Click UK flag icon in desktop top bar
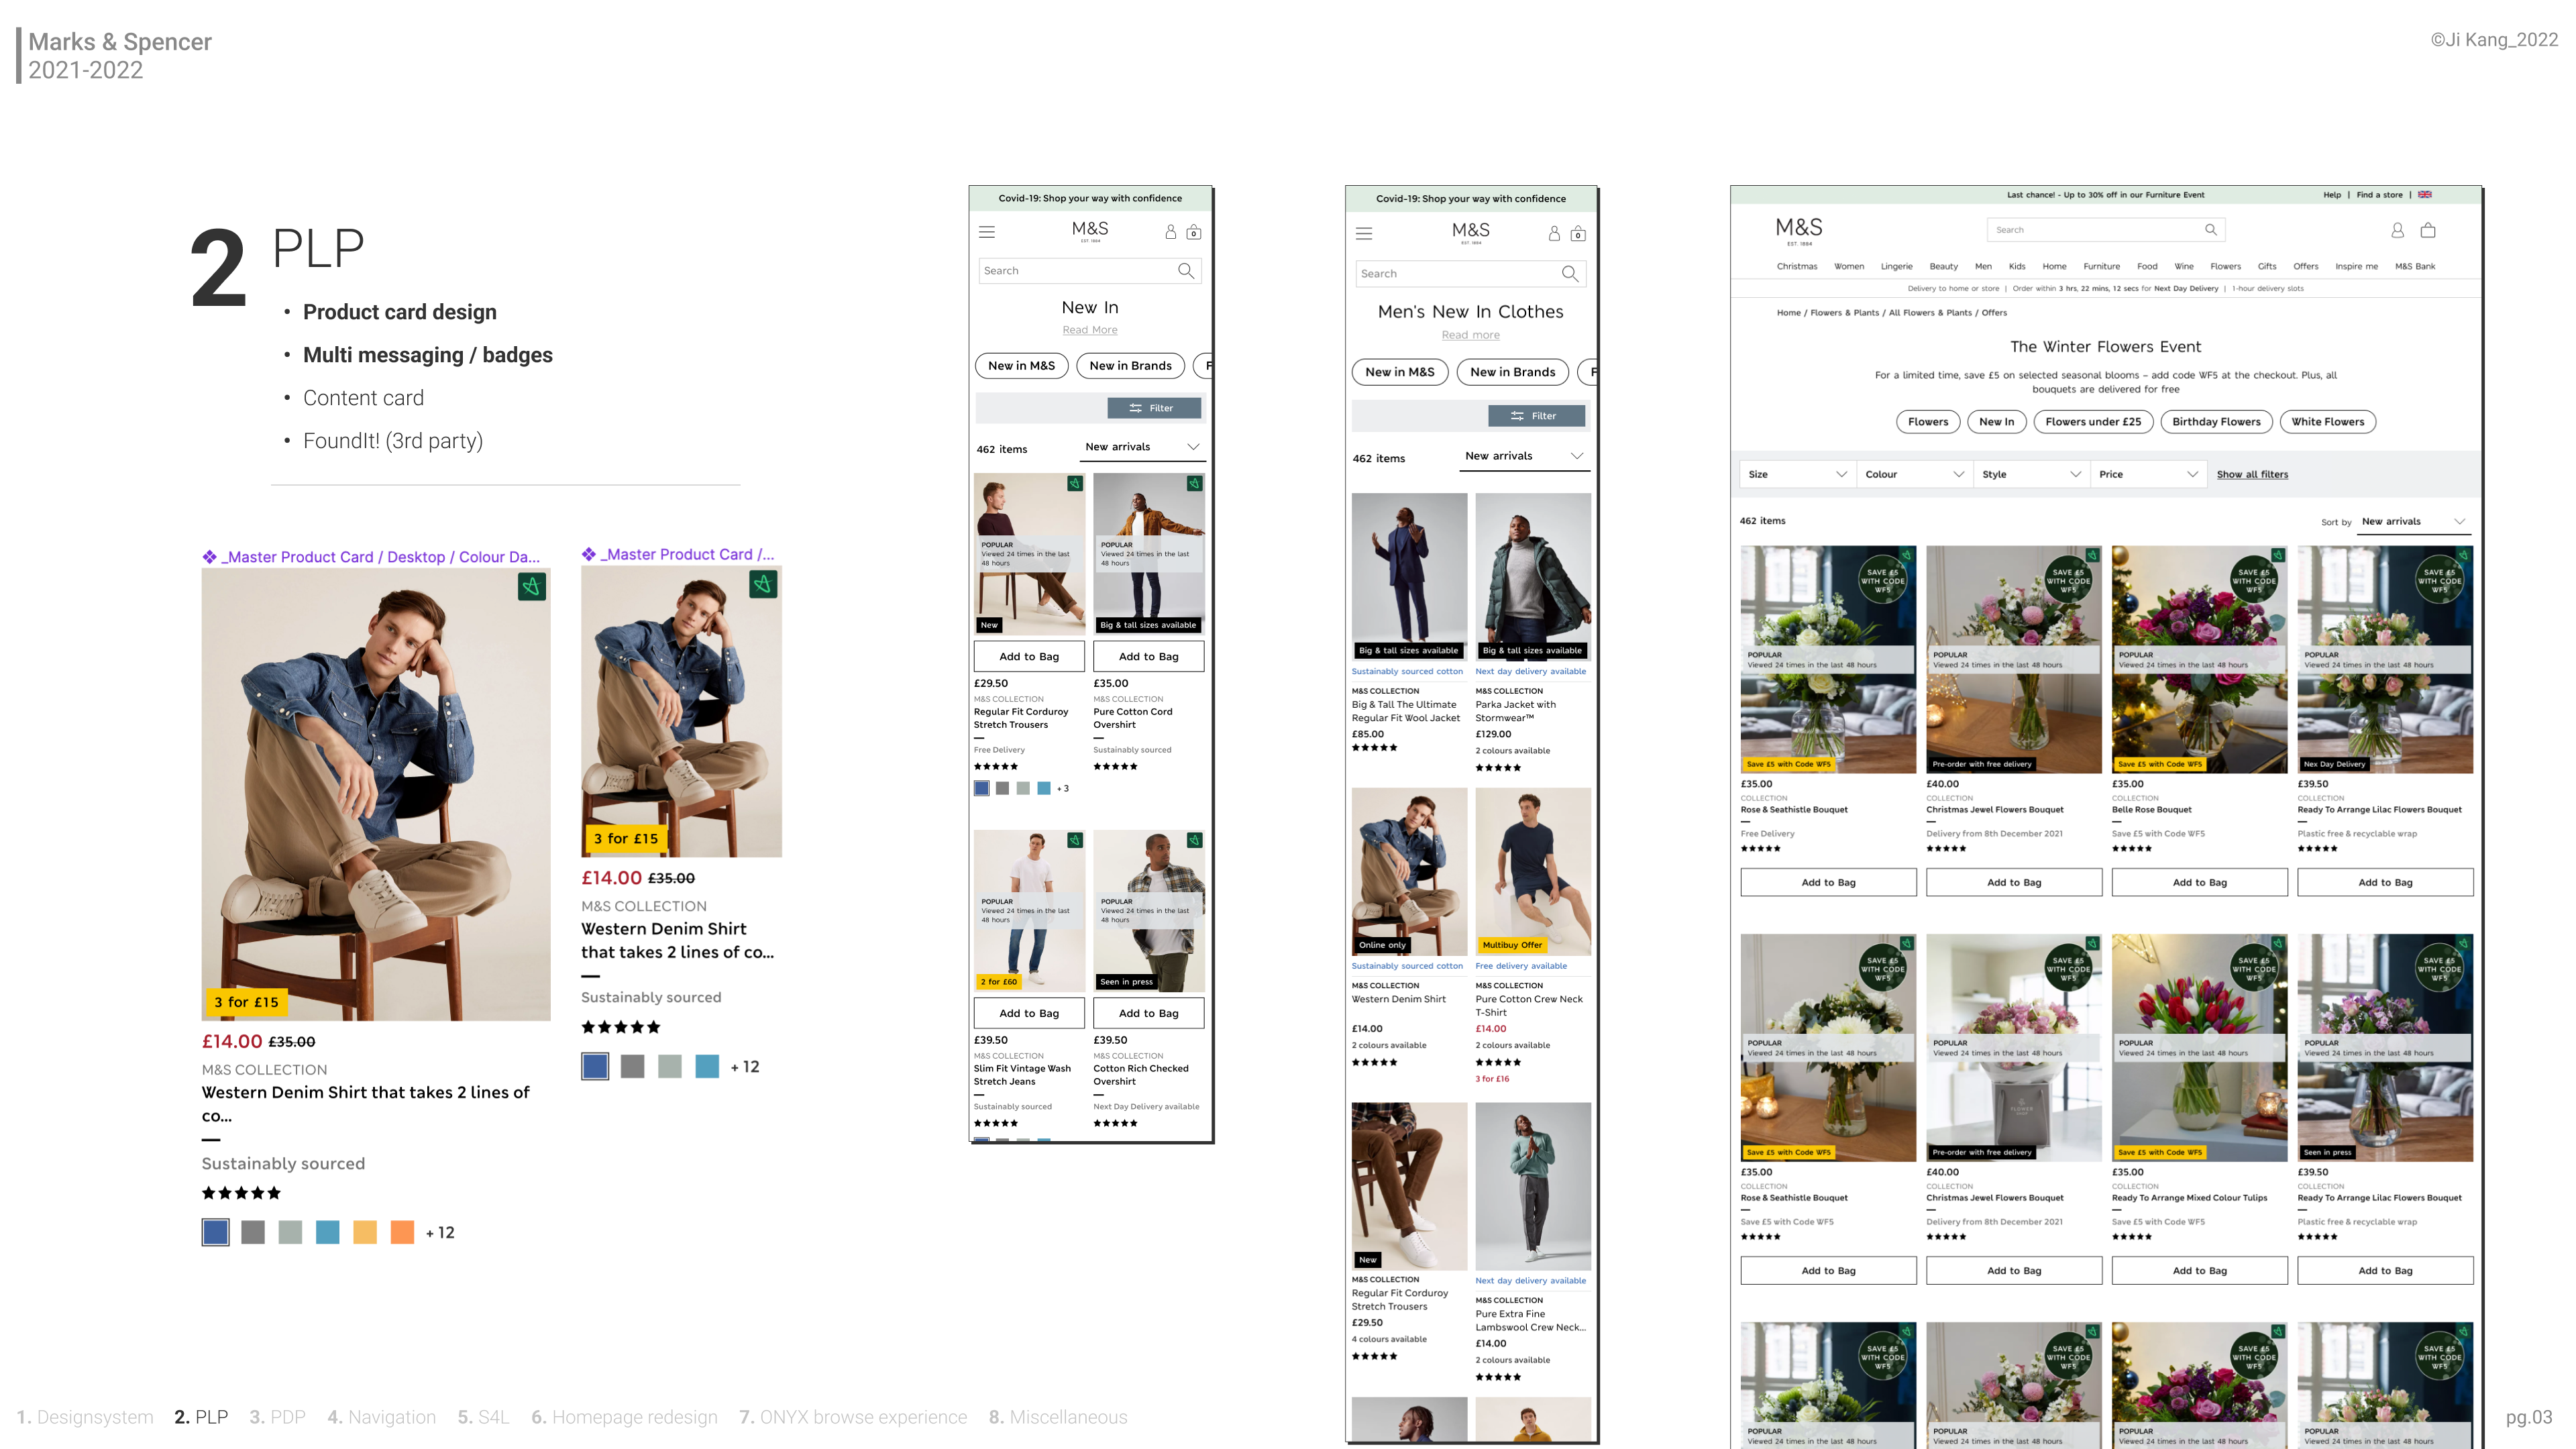Image resolution: width=2576 pixels, height=1449 pixels. coord(2425,195)
